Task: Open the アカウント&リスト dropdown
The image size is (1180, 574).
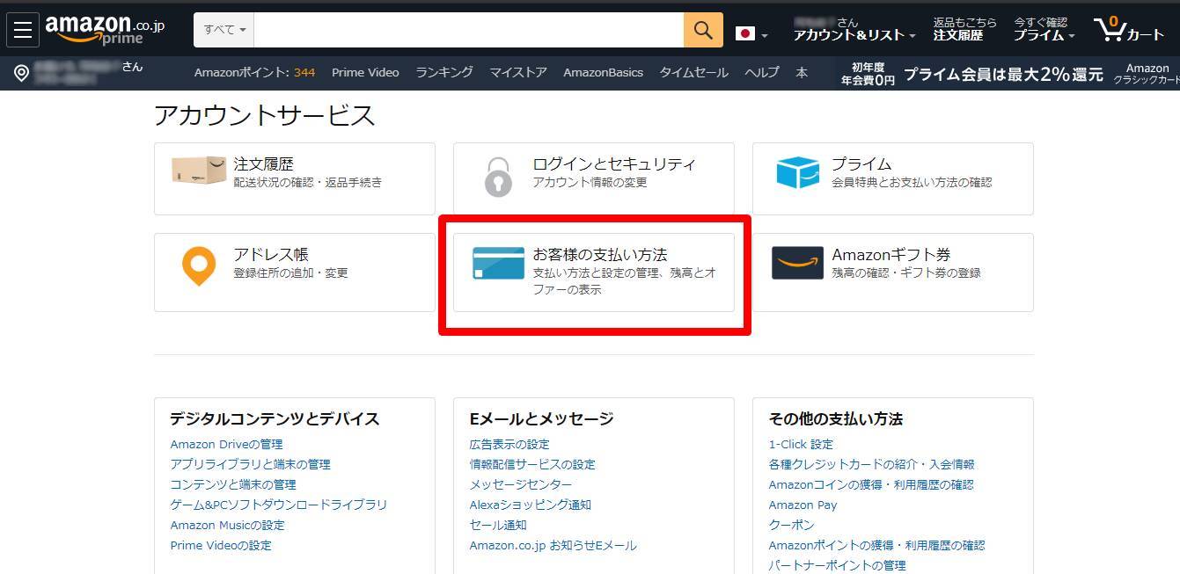Action: [854, 30]
